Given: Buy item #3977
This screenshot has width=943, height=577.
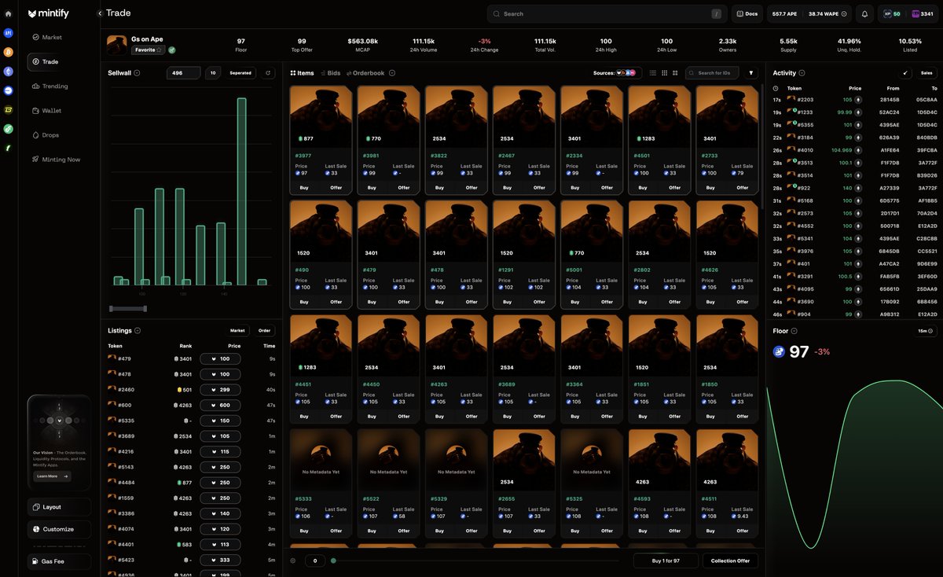Looking at the screenshot, I should 304,187.
